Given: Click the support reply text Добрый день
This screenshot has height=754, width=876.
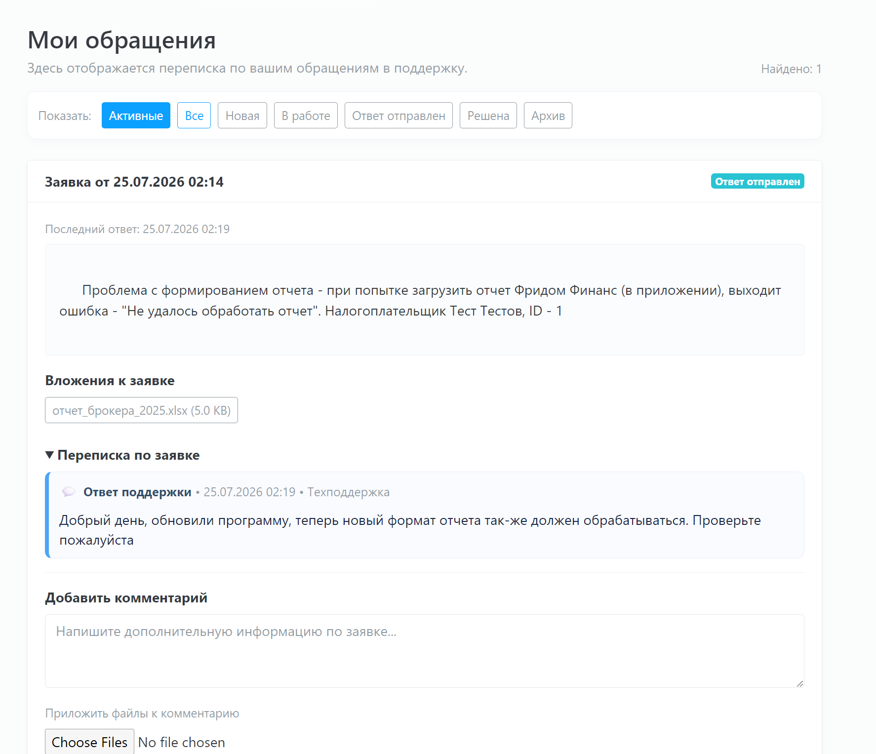Looking at the screenshot, I should click(x=410, y=530).
